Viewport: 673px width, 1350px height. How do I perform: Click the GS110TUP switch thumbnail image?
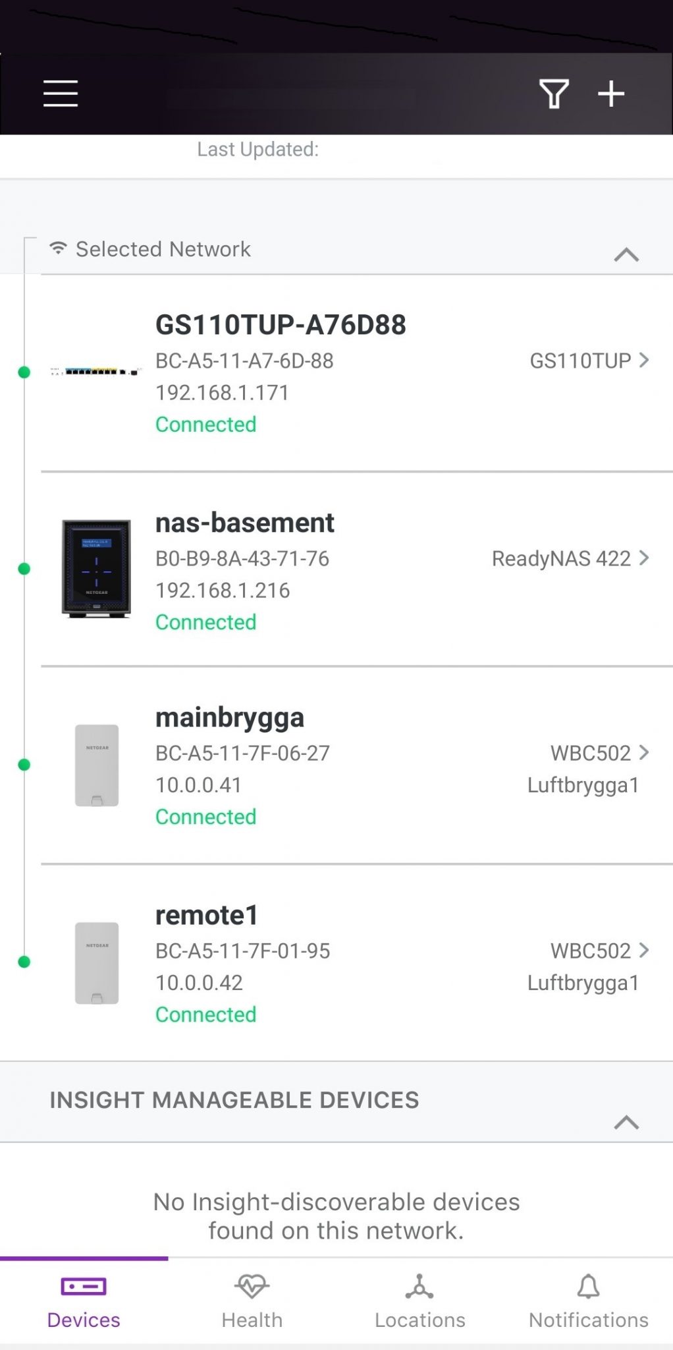96,372
